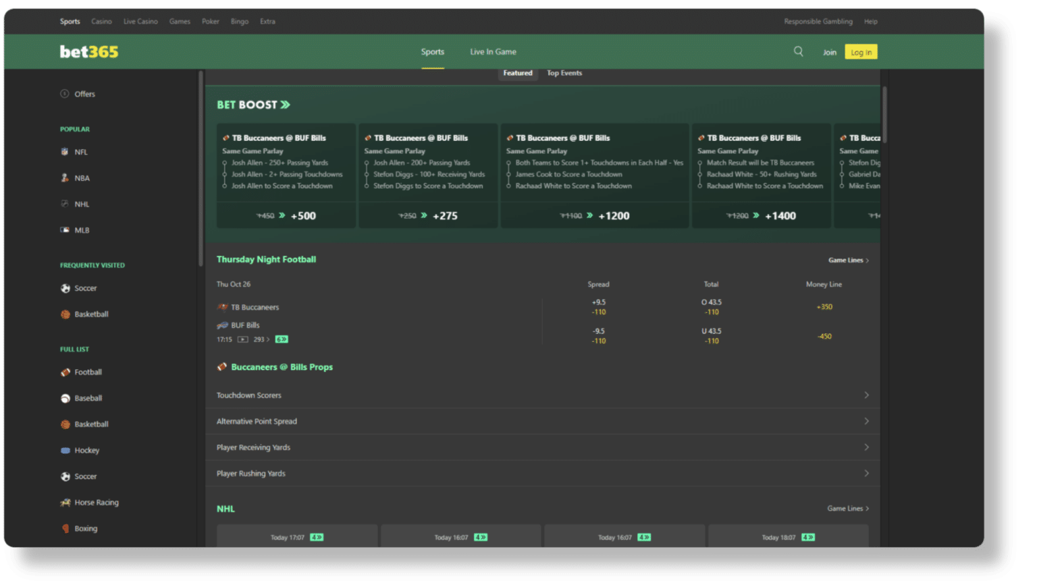Open Casino from the top menu
1037x583 pixels.
tap(101, 21)
